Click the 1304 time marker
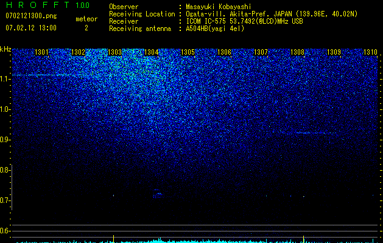The height and width of the screenshot is (243, 383). point(151,52)
